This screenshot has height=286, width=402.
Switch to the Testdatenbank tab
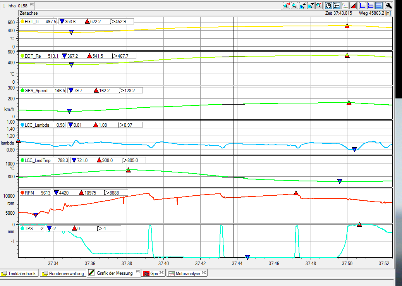tap(19, 273)
